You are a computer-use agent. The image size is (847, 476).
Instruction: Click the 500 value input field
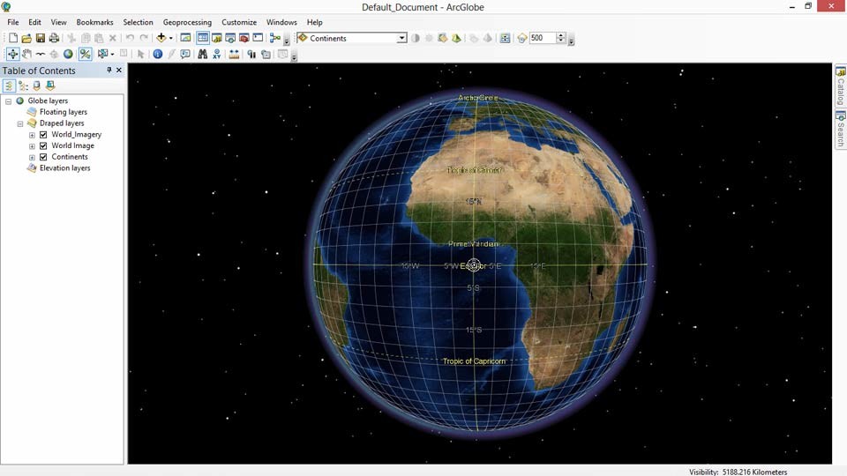tap(542, 38)
